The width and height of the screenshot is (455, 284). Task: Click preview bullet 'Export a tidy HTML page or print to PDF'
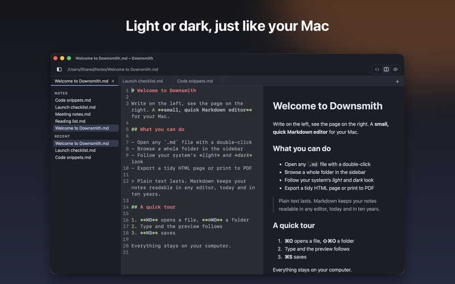329,188
